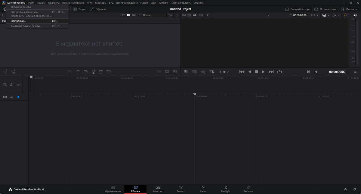Choose Выйти из DaVinci Resolve
Screen dimensions: 361x194
(x=38, y=26)
